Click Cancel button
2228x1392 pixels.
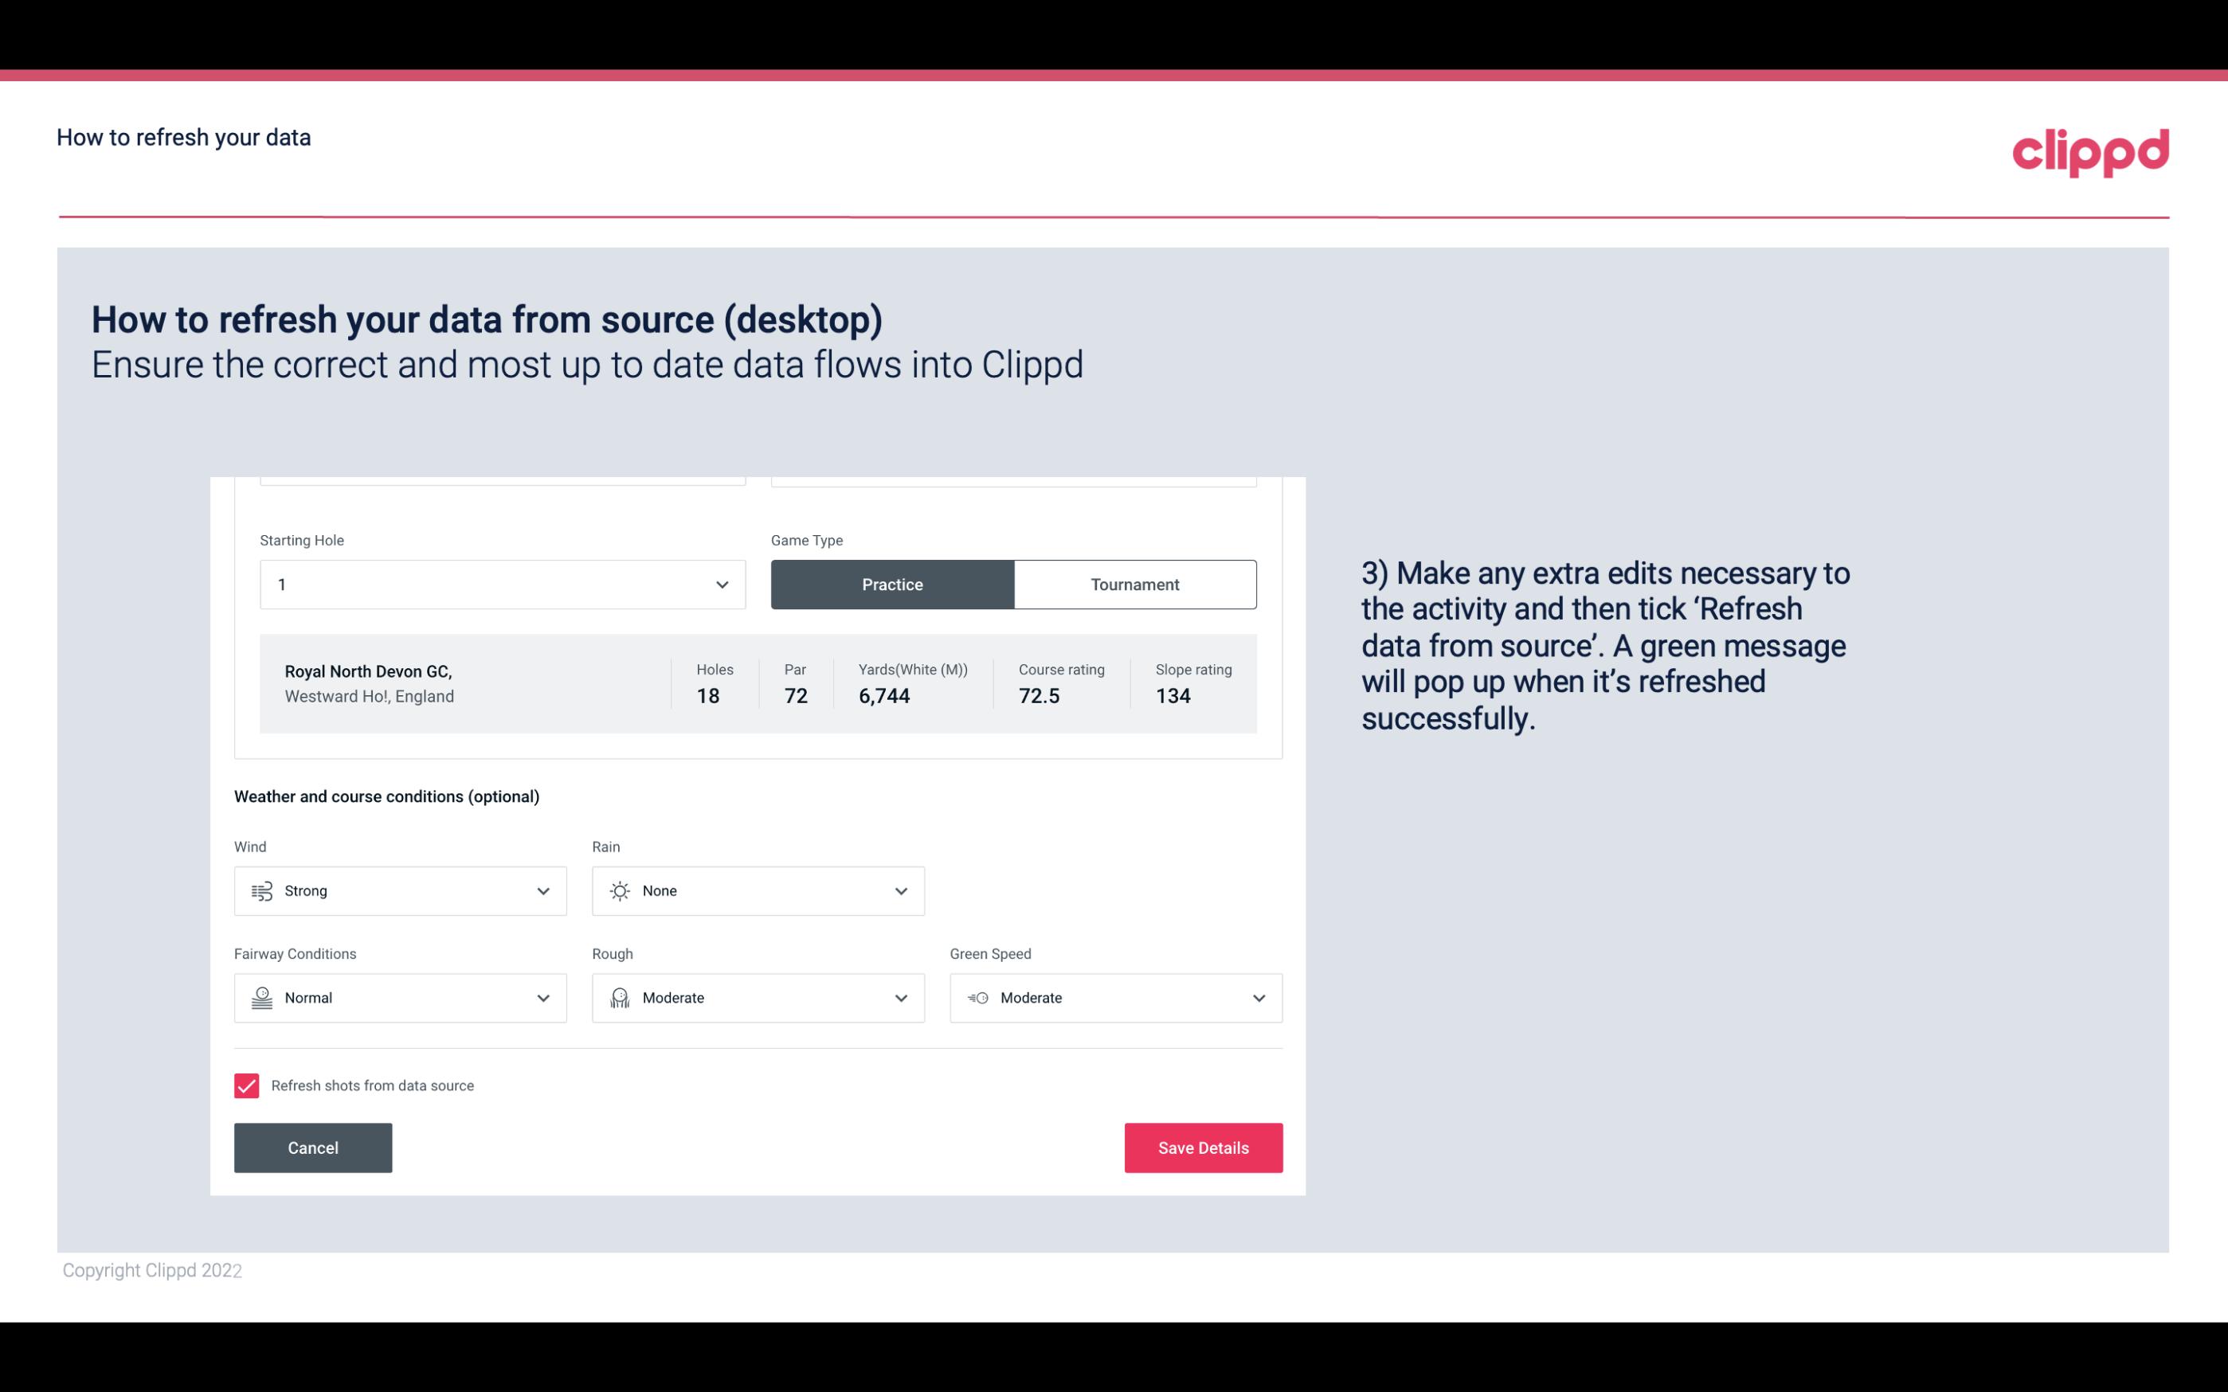click(x=311, y=1148)
